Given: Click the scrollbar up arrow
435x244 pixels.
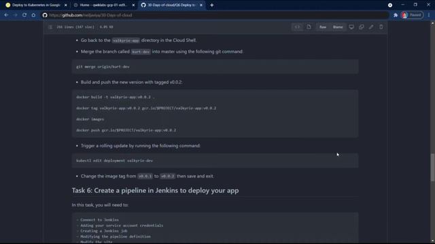Looking at the screenshot, I should 432,23.
